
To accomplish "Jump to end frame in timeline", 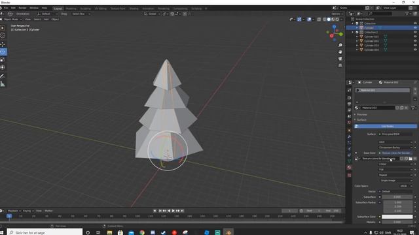I will [x=182, y=211].
